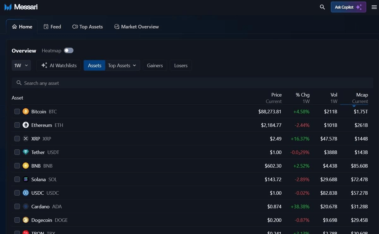Open the Top Assets filter dropdown
This screenshot has height=234, width=379.
(122, 66)
